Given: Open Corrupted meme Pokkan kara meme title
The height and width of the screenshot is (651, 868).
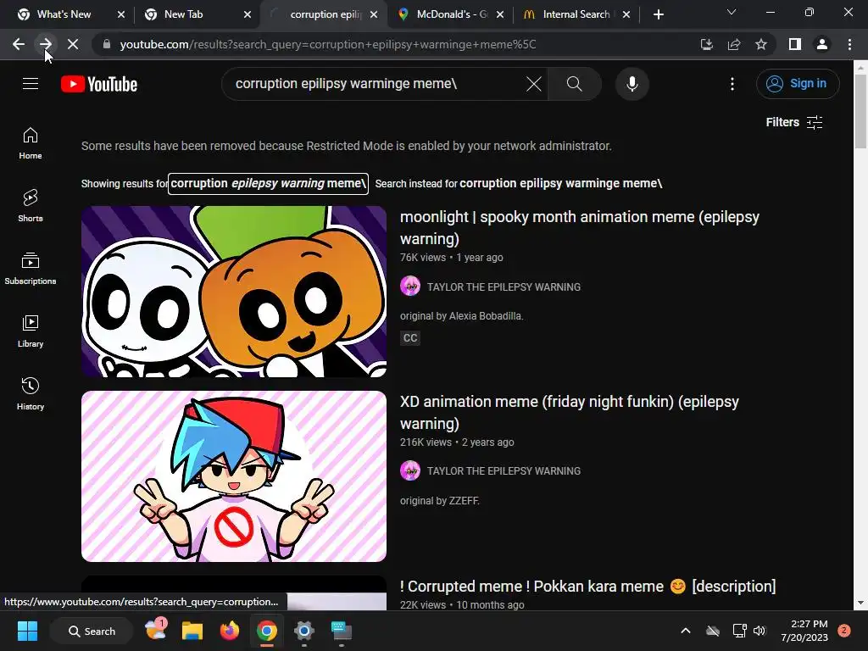Looking at the screenshot, I should pos(587,587).
